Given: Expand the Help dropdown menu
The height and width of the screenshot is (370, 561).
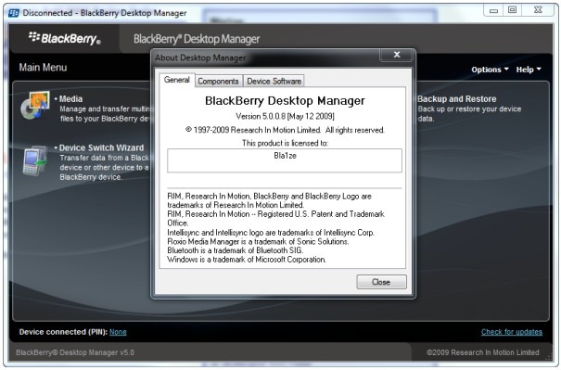Looking at the screenshot, I should pyautogui.click(x=529, y=70).
